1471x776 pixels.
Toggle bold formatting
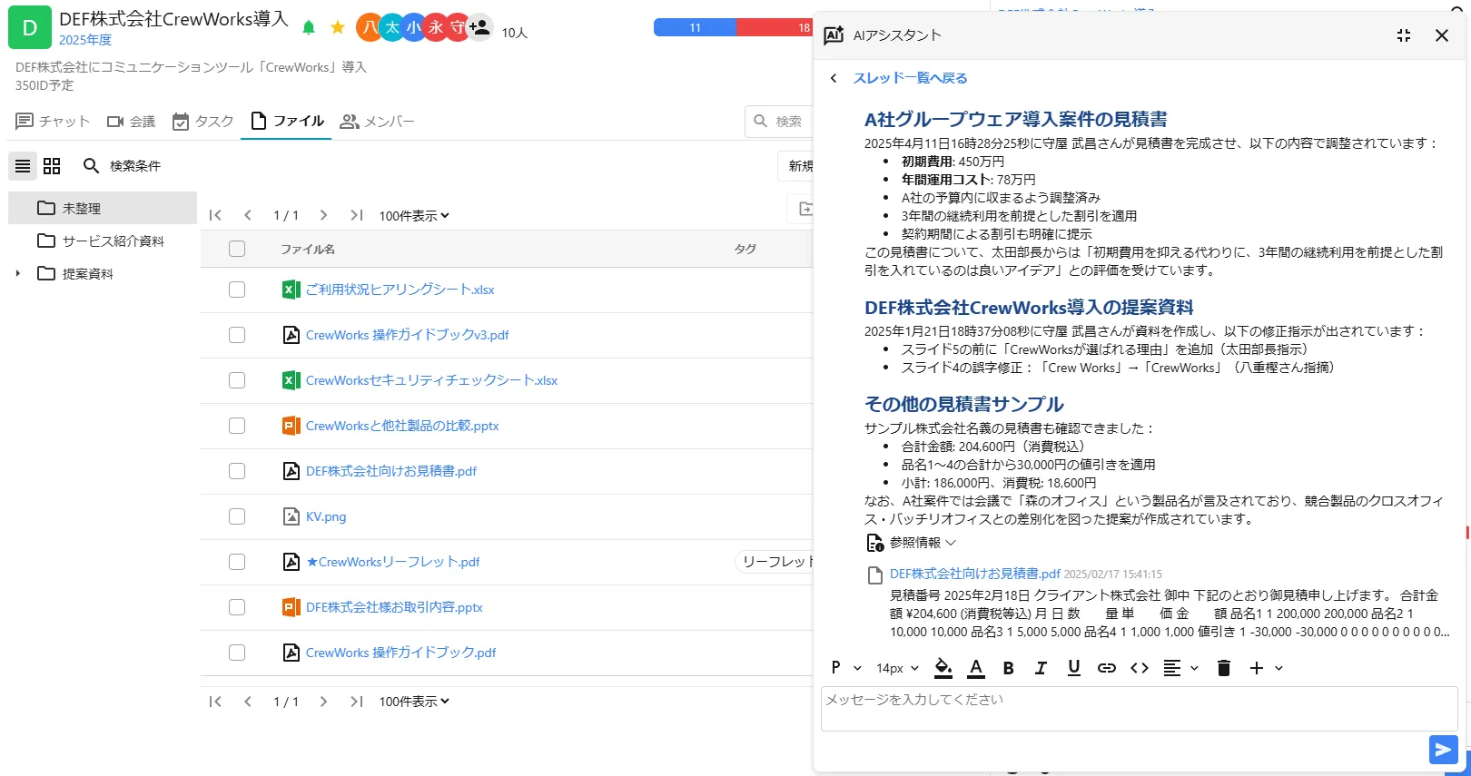[x=1008, y=668]
